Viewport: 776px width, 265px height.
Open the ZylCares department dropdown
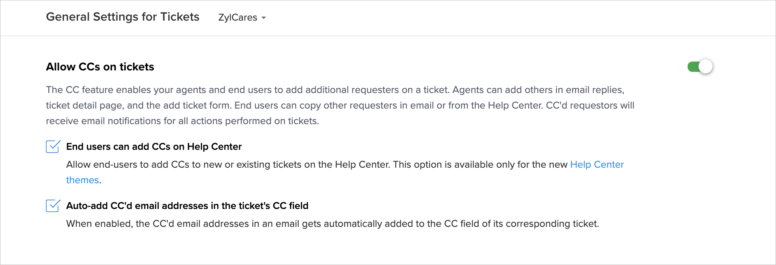pos(241,18)
